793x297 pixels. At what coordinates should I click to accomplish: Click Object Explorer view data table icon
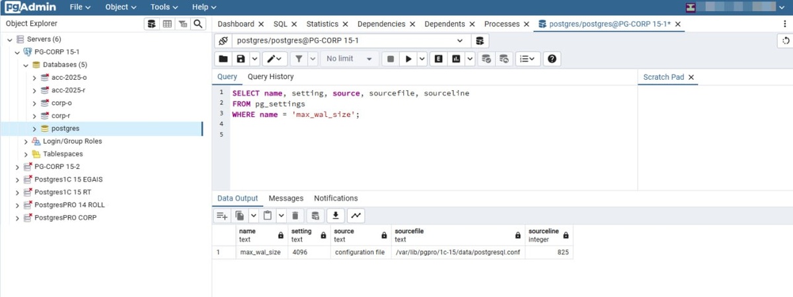point(167,24)
